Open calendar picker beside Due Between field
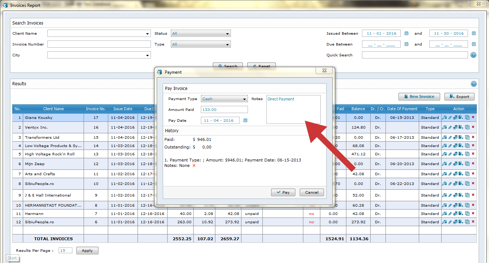This screenshot has height=263, width=489. point(406,44)
